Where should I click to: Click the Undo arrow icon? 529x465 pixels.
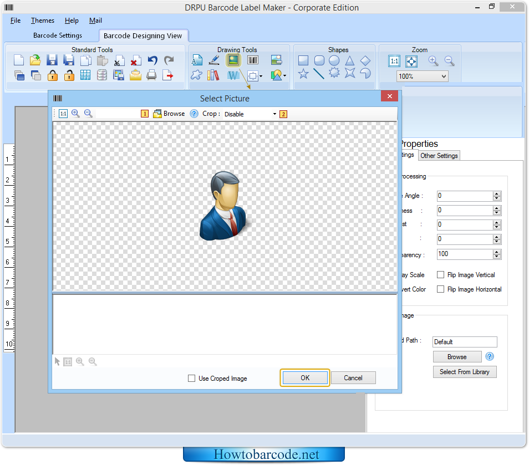152,60
